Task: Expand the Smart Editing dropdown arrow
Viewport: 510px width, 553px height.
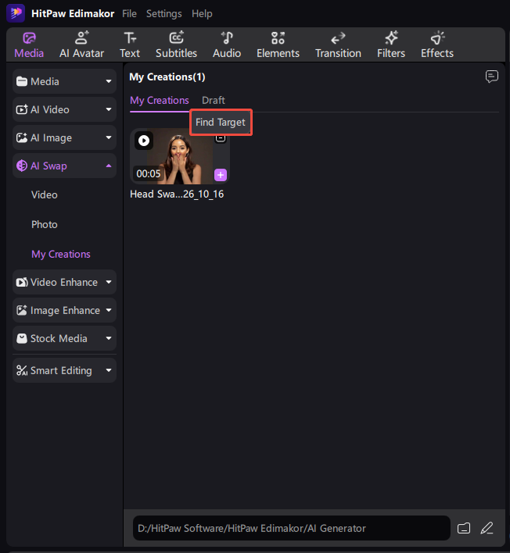Action: [x=109, y=370]
